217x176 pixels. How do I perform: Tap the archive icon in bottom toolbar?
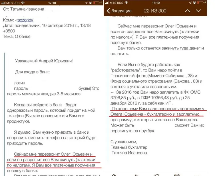[177, 174]
